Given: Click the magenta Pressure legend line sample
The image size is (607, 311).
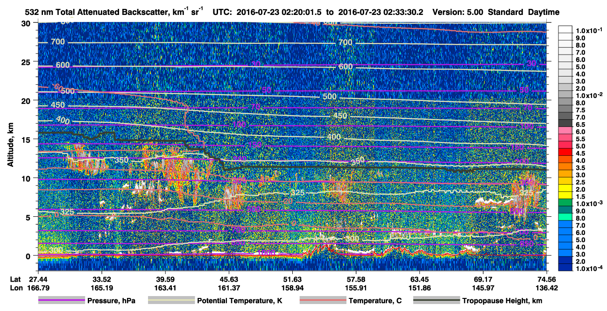Looking at the screenshot, I should click(62, 301).
